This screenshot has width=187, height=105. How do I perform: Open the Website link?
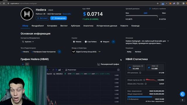coord(77,42)
